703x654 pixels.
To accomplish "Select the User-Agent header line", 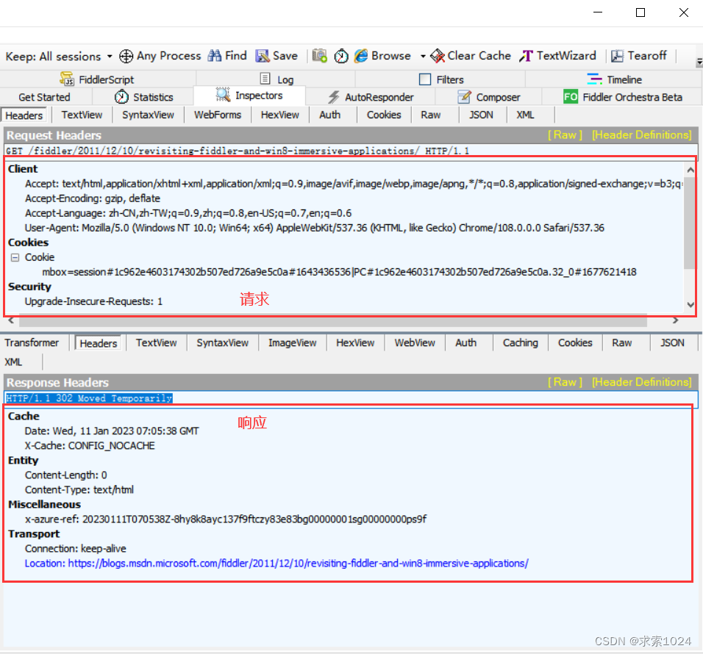I will pyautogui.click(x=314, y=228).
